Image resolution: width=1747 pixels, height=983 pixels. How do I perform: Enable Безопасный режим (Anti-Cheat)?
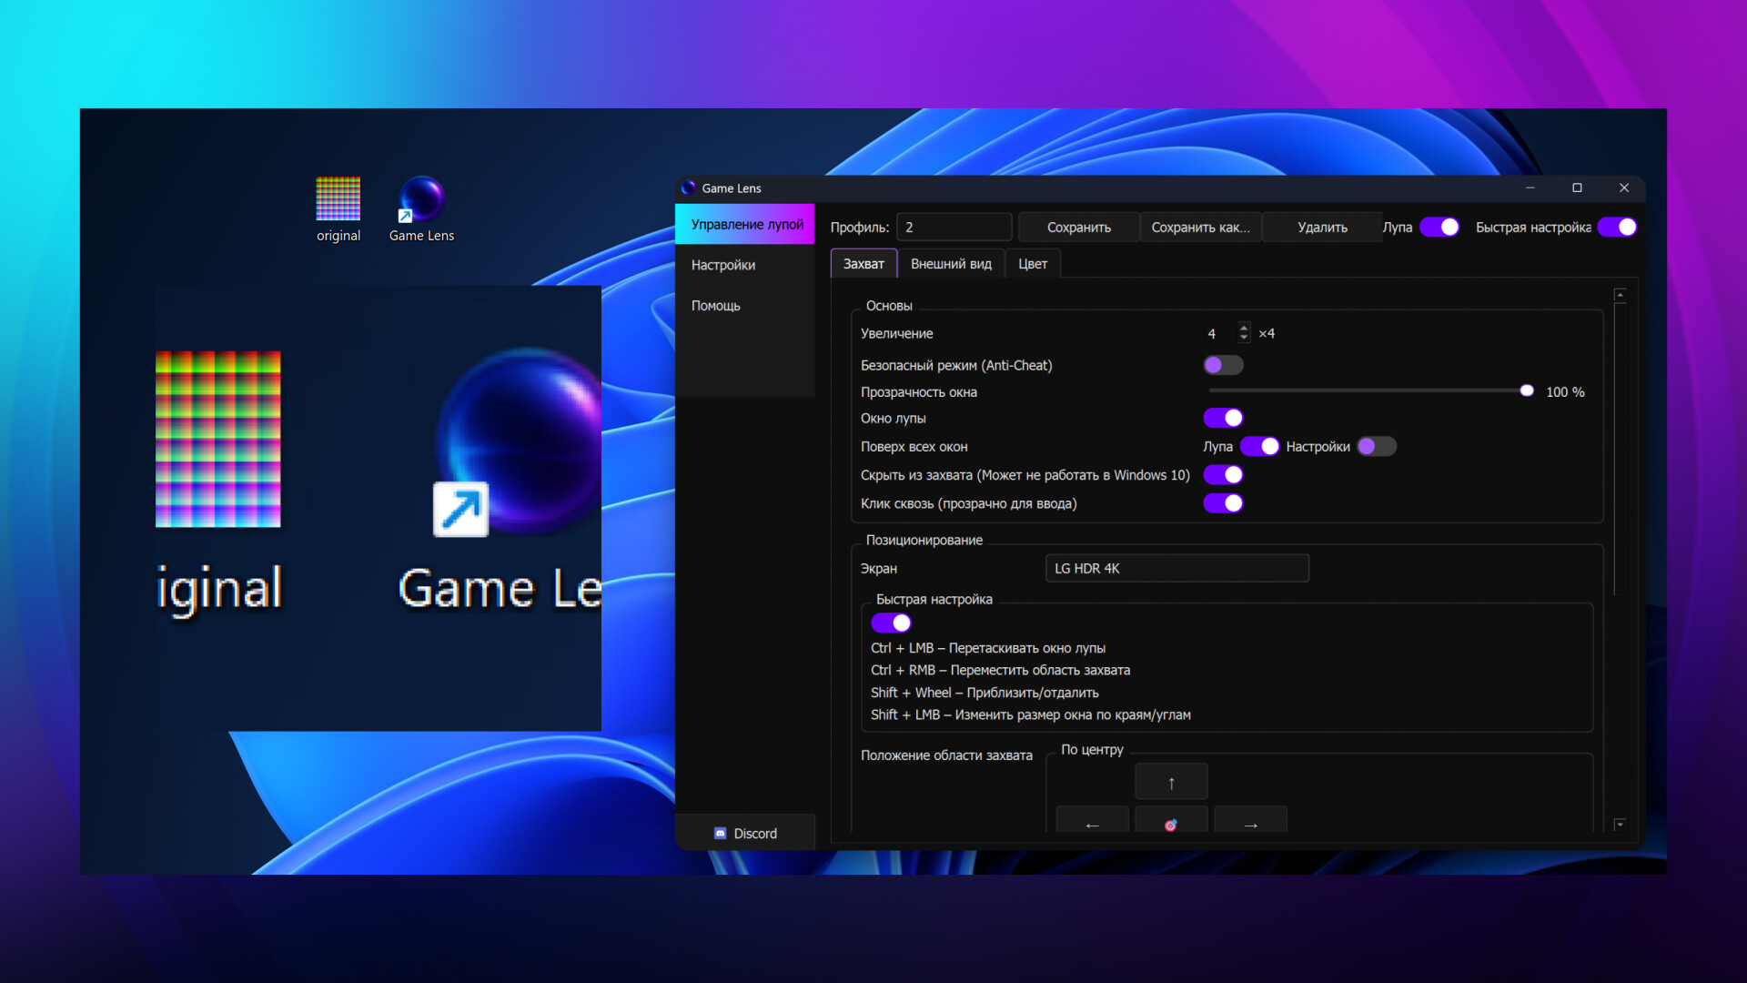(x=1223, y=365)
